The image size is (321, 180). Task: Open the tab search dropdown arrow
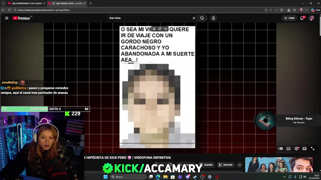pos(3,3)
